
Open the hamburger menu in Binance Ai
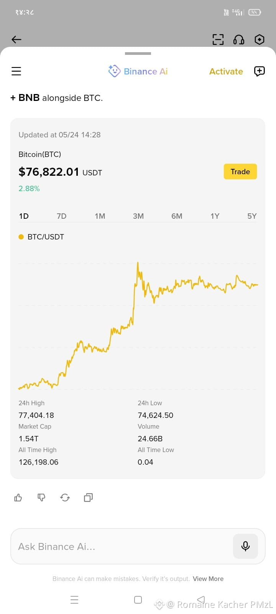[16, 71]
